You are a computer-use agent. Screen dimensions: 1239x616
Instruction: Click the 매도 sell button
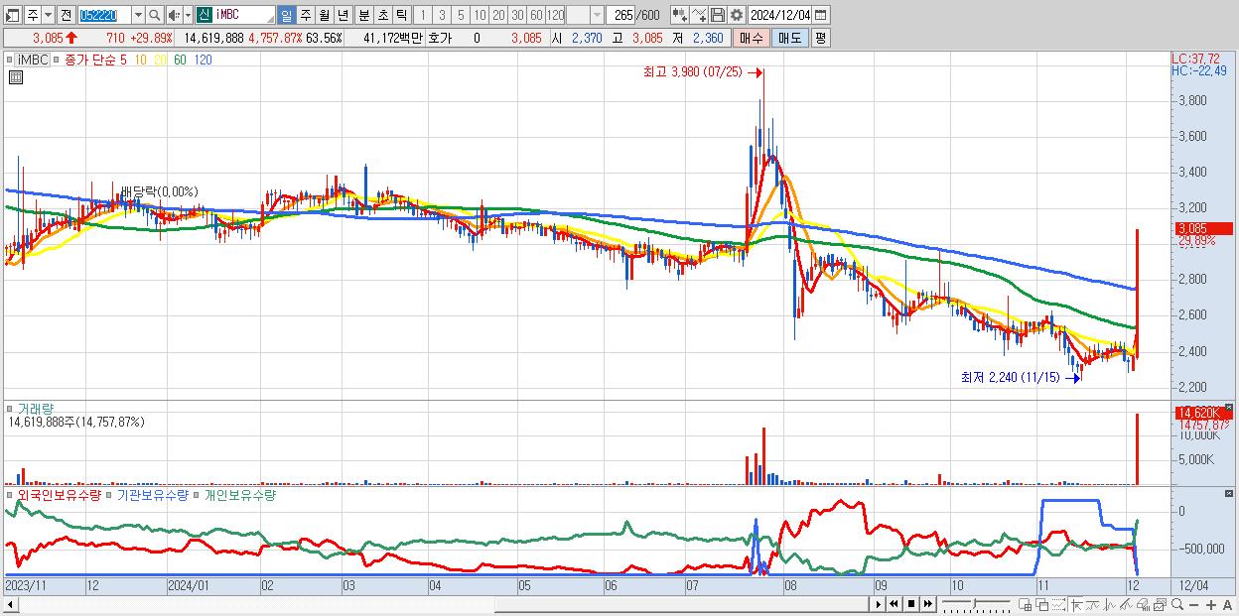pos(790,38)
